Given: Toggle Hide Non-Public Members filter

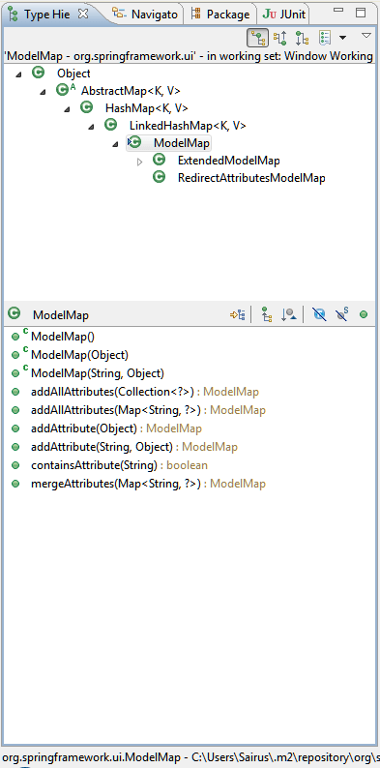Looking at the screenshot, I should 364,315.
